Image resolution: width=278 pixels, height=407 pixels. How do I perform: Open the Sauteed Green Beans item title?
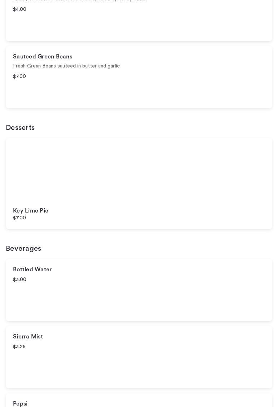click(43, 57)
